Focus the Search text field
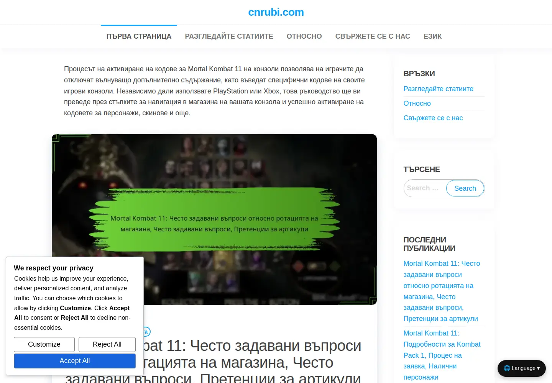This screenshot has width=552, height=383. pos(425,188)
